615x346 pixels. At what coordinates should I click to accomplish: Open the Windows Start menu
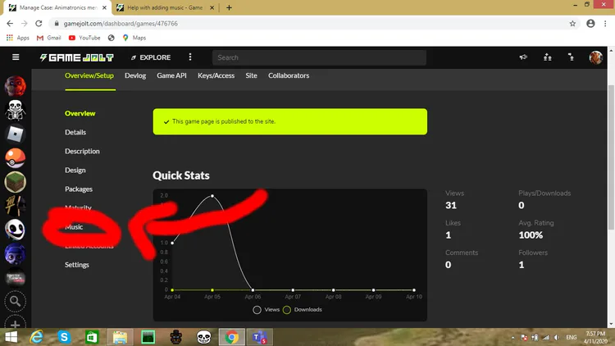click(x=11, y=337)
